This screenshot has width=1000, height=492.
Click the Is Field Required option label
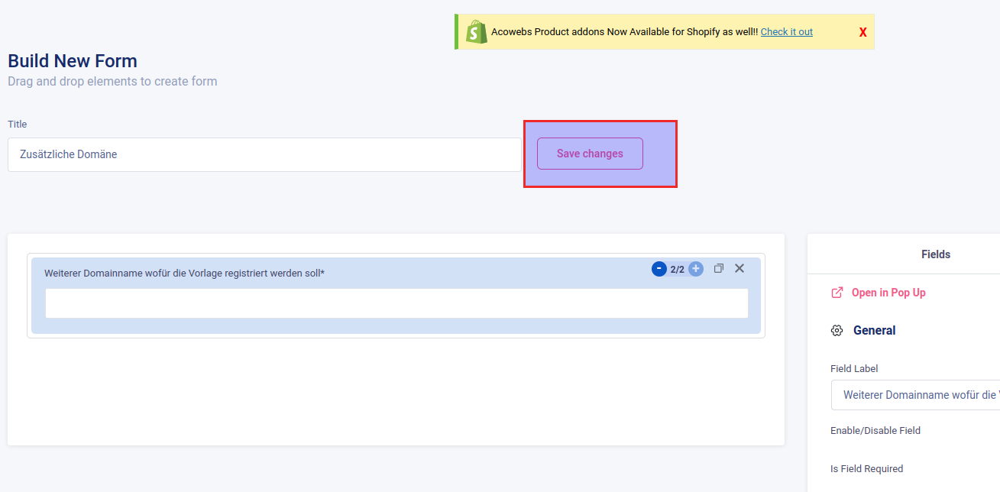[x=866, y=469]
